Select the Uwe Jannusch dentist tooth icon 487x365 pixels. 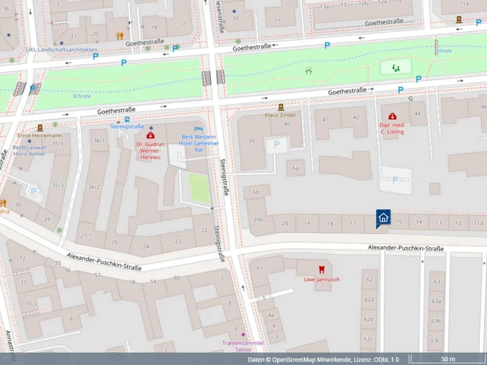[x=322, y=270]
